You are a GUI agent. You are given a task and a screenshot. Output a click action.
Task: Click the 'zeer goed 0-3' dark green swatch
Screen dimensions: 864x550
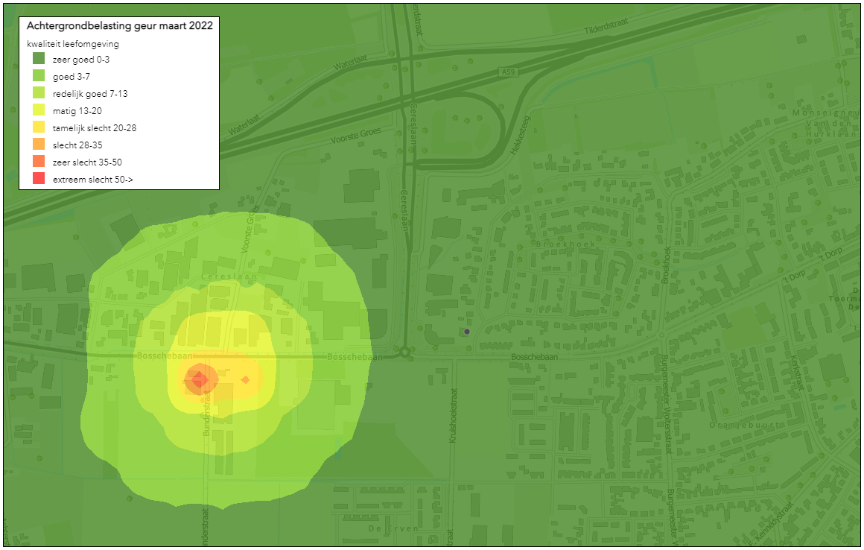coord(39,58)
